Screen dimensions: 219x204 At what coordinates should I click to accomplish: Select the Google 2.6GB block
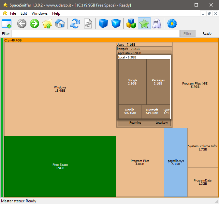[132, 82]
